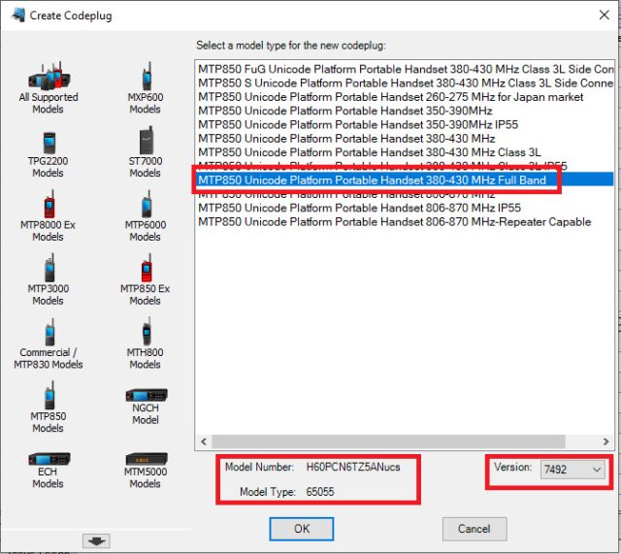
Task: Click the Model Number H60PCN6TZ5ANucs value
Action: pos(353,467)
